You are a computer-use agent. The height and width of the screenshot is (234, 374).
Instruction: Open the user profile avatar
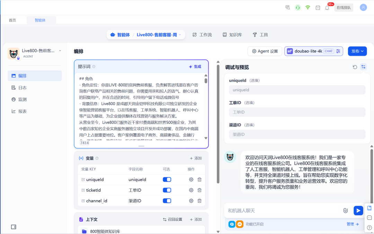coord(363,8)
